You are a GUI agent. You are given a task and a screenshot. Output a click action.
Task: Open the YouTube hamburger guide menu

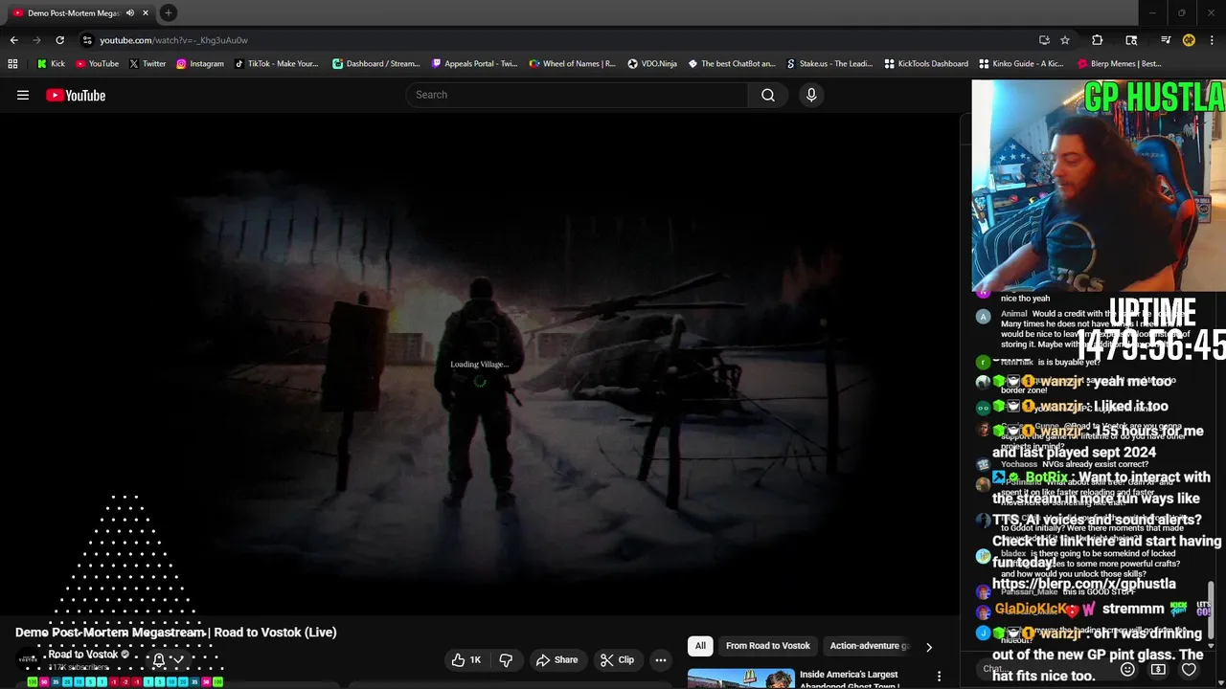click(23, 95)
